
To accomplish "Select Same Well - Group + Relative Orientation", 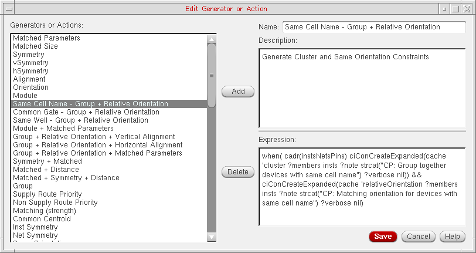I will 80,120.
